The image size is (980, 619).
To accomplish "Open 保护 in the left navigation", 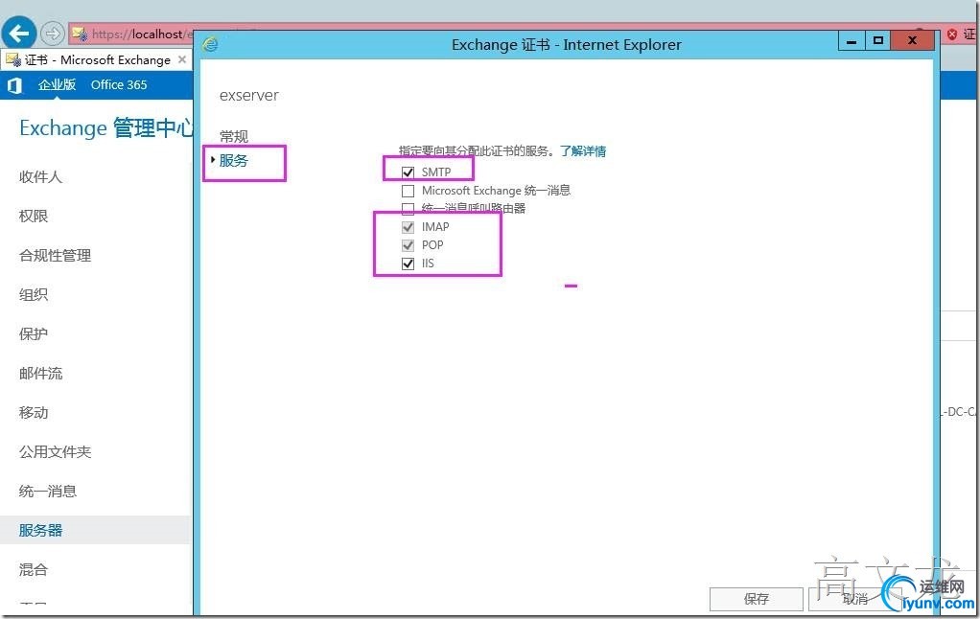I will (x=34, y=334).
